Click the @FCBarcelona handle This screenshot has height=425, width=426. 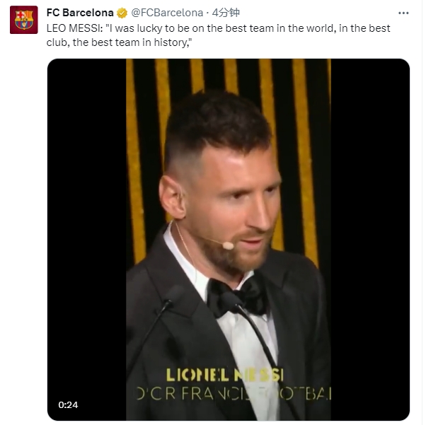166,13
